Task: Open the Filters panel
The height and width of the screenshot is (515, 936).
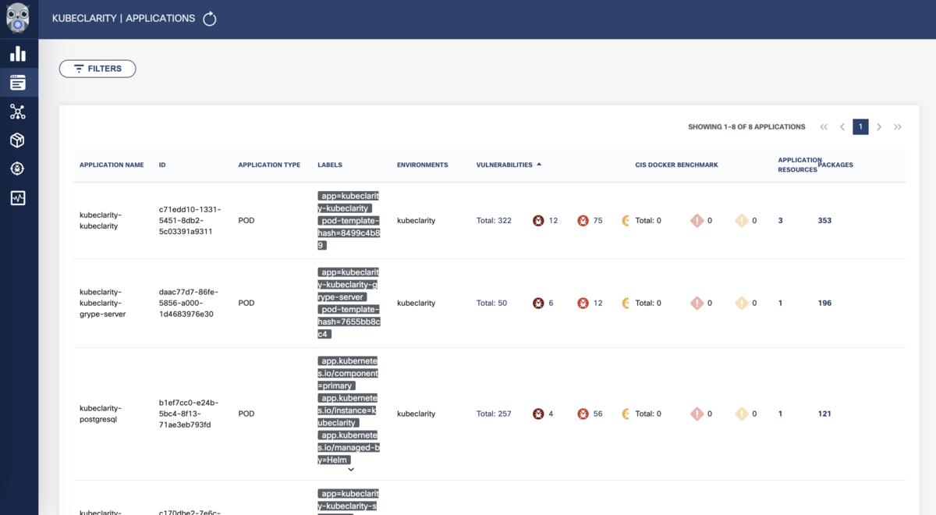Action: 97,69
